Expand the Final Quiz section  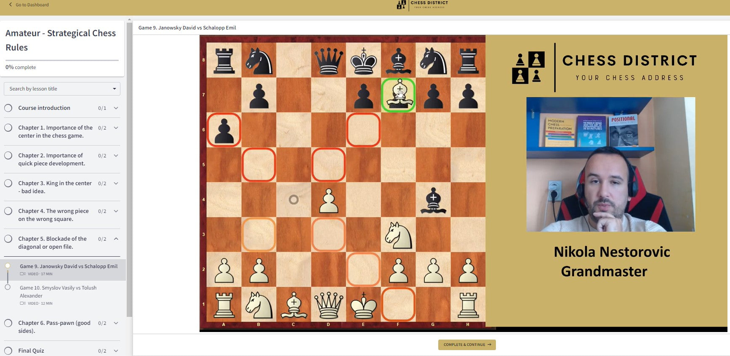tap(116, 351)
